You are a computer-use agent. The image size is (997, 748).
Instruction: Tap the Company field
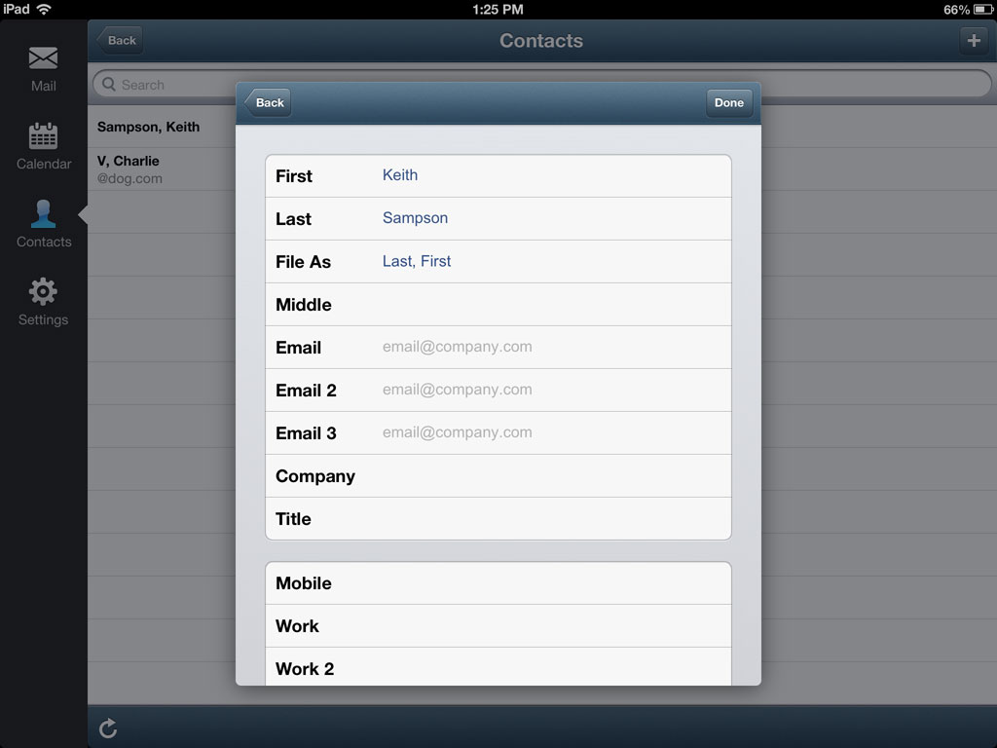[498, 475]
